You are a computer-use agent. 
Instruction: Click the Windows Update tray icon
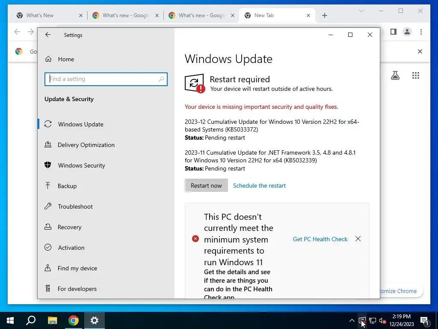click(362, 320)
